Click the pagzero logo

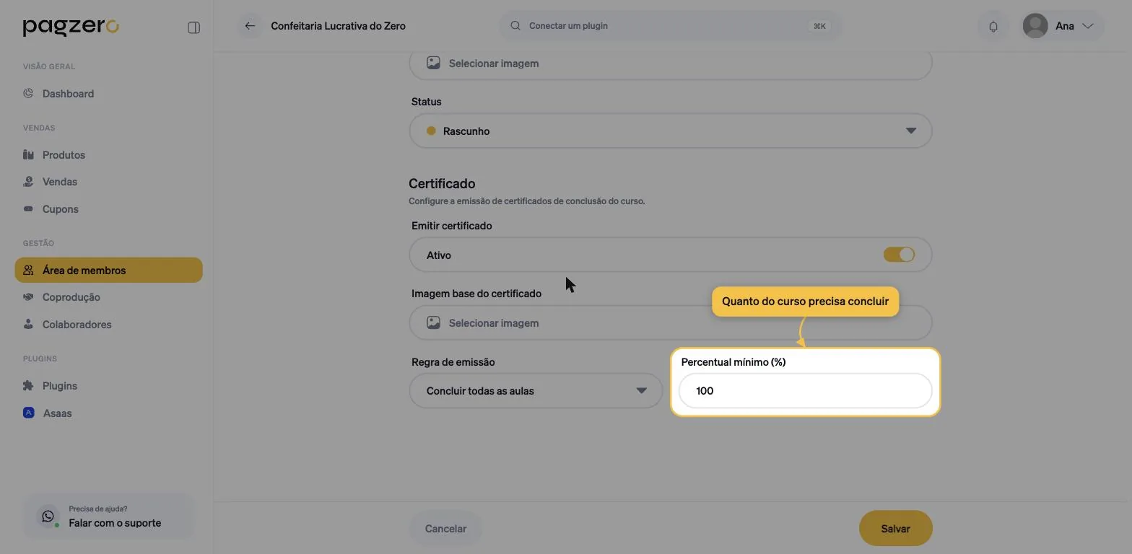pyautogui.click(x=71, y=27)
